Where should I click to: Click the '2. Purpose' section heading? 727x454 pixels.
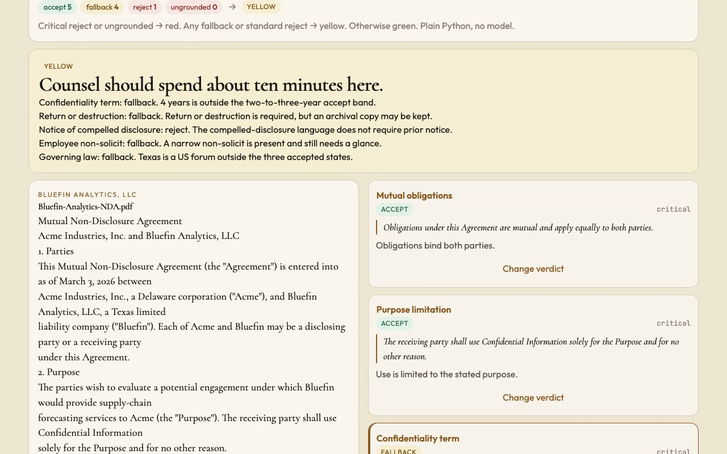[x=59, y=372]
